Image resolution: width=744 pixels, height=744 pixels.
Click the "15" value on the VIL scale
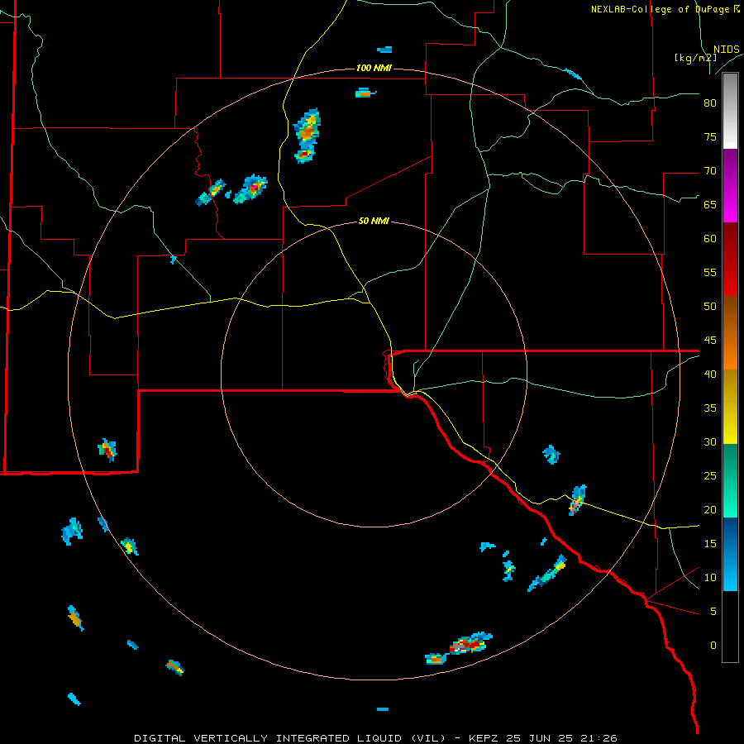[710, 544]
